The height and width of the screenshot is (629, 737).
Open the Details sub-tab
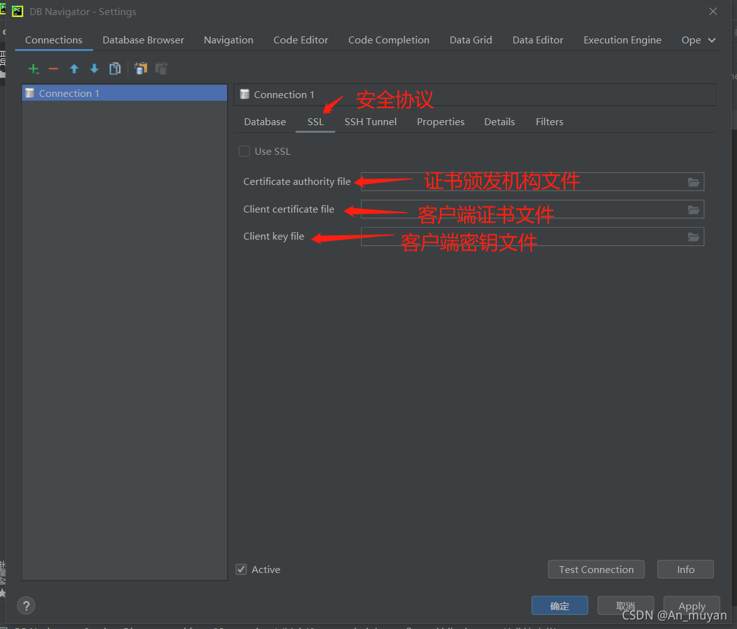pos(500,122)
